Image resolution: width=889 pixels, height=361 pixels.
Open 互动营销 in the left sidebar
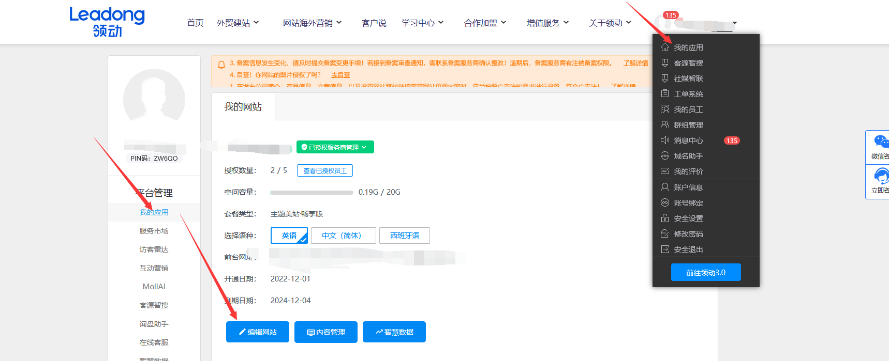(154, 268)
